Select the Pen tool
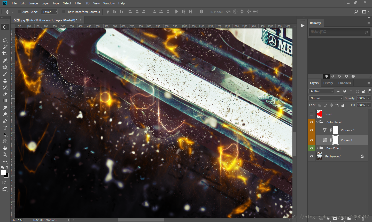The width and height of the screenshot is (372, 222). point(5,121)
